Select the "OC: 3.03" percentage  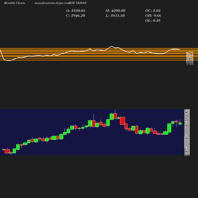click(153, 11)
